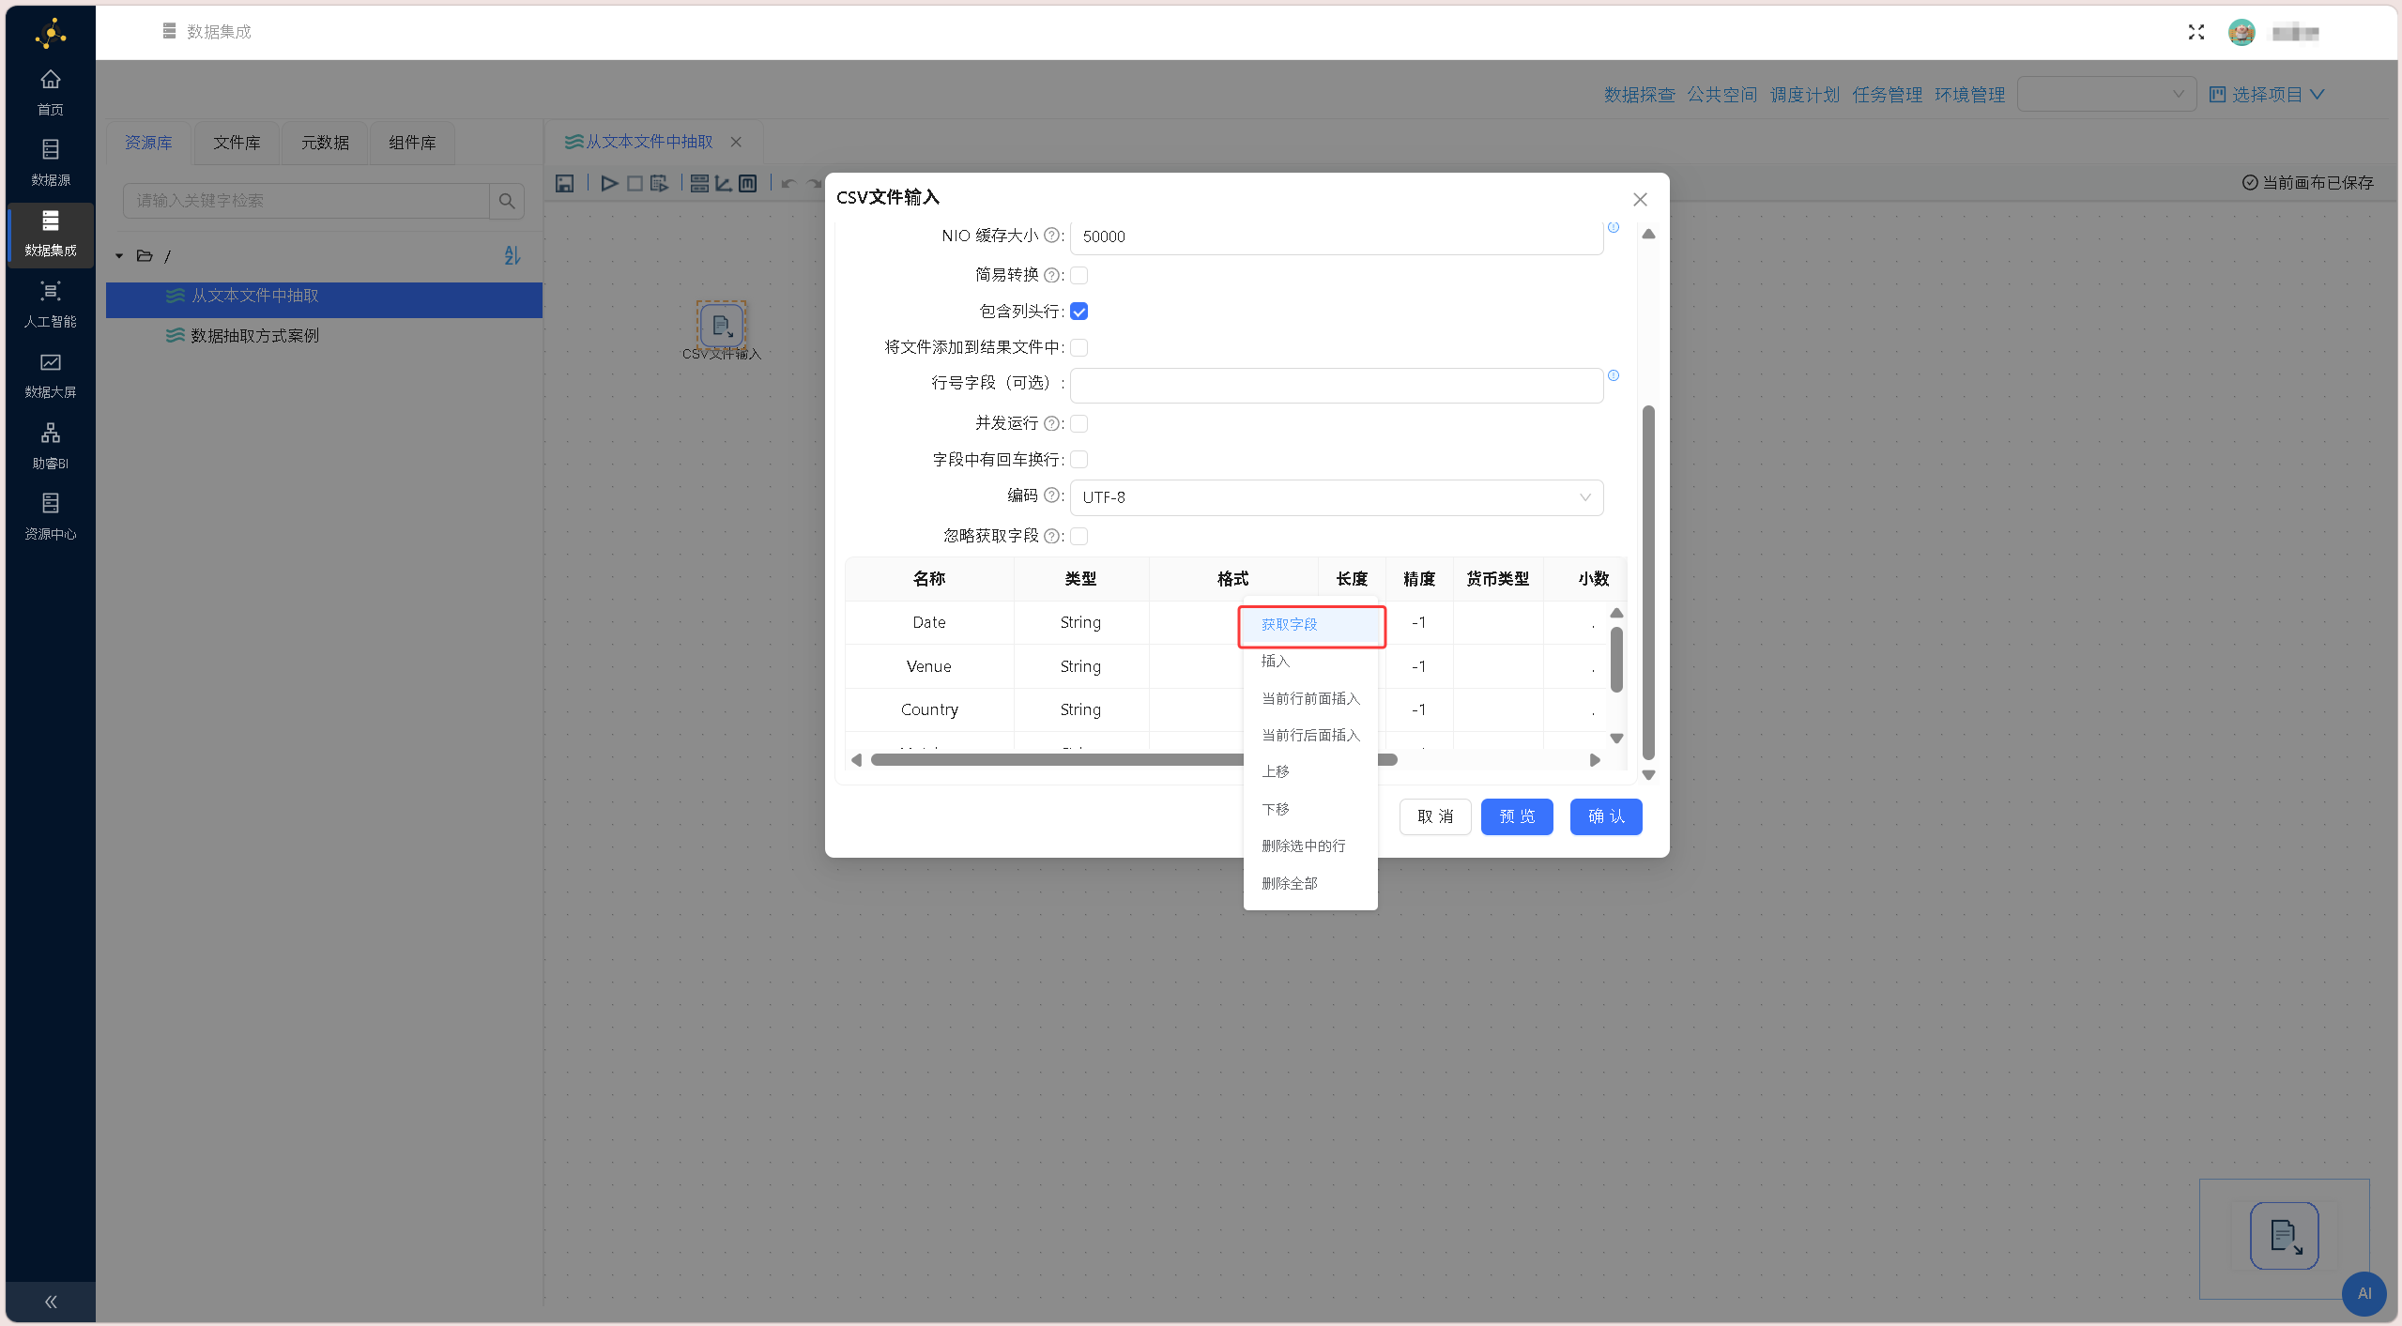This screenshot has width=2402, height=1326.
Task: Toggle the 简易转换 checkbox
Action: [1079, 275]
